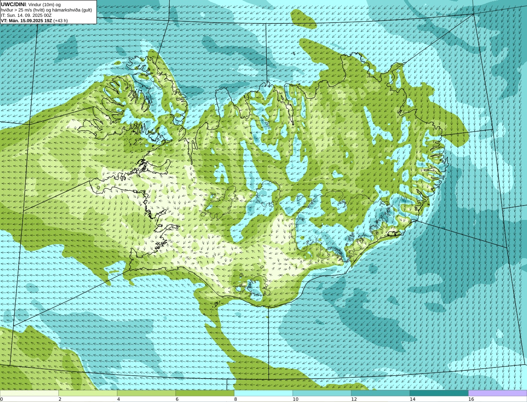This screenshot has height=402, width=527.
Task: Click the legend scale label '14'
Action: point(412,399)
